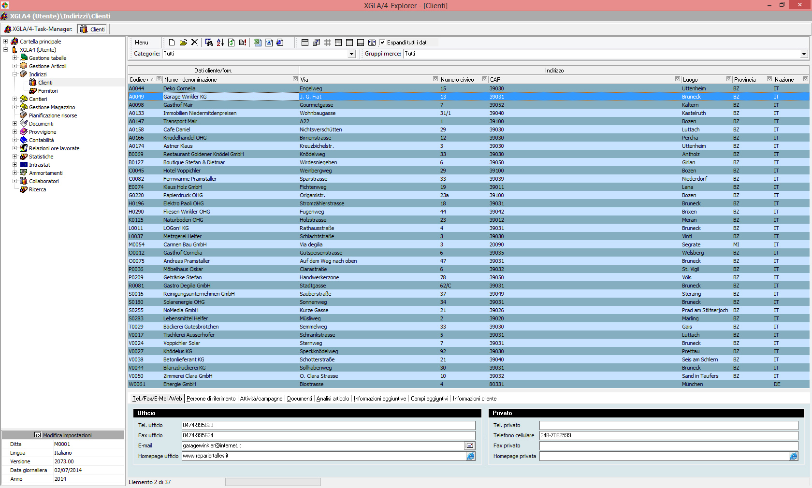Open browser icon beside Homepage ufficio field

pyautogui.click(x=471, y=456)
